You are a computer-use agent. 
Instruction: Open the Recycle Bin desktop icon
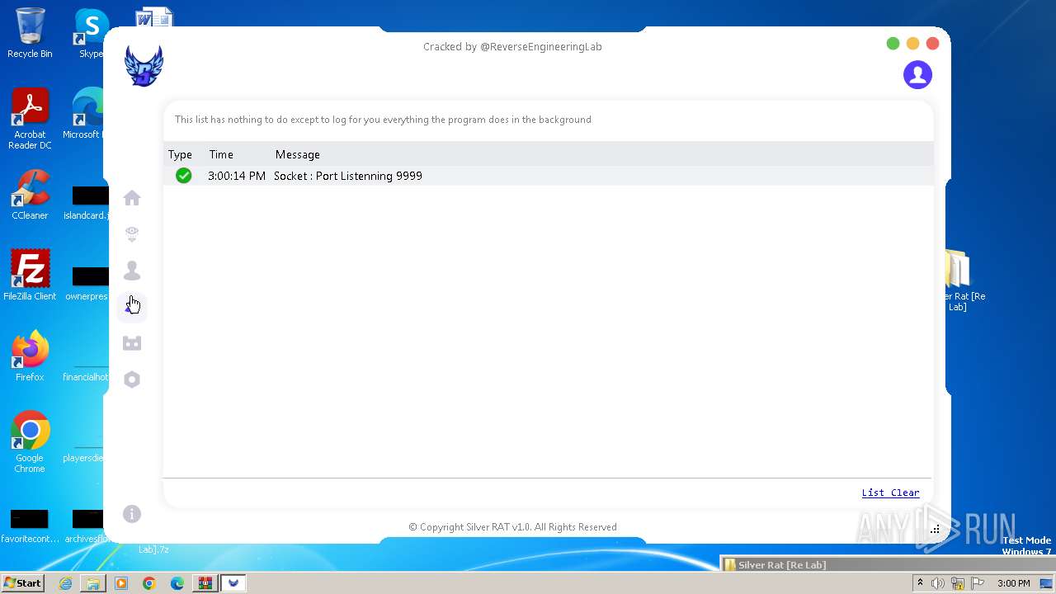30,33
